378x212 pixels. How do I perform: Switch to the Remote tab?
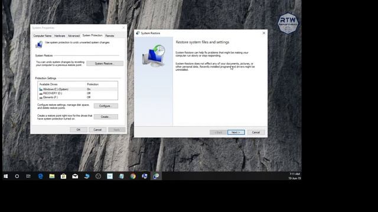tap(110, 36)
